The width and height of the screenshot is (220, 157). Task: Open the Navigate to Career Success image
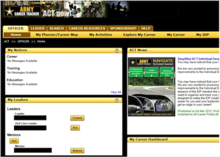[151, 87]
